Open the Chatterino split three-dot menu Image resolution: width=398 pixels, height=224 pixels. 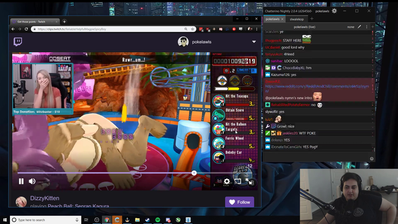pyautogui.click(x=366, y=27)
